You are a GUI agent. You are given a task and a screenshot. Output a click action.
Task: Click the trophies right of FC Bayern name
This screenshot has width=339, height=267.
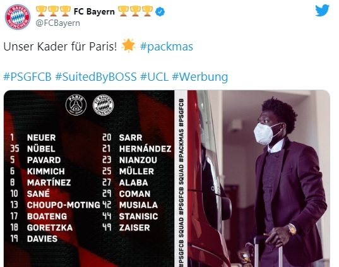(x=136, y=11)
